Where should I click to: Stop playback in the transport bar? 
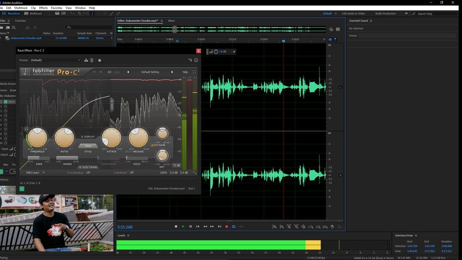pyautogui.click(x=176, y=226)
